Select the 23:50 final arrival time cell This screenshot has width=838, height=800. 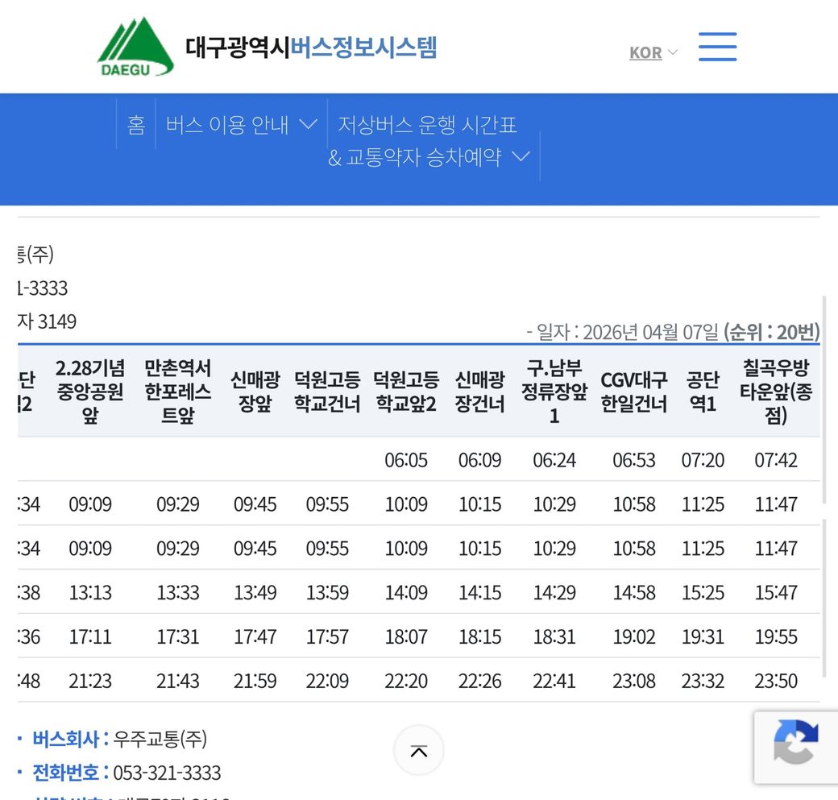[x=776, y=681]
